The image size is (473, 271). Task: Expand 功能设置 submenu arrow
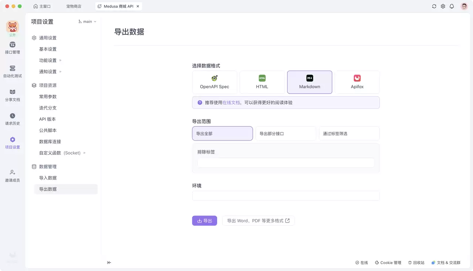(61, 60)
